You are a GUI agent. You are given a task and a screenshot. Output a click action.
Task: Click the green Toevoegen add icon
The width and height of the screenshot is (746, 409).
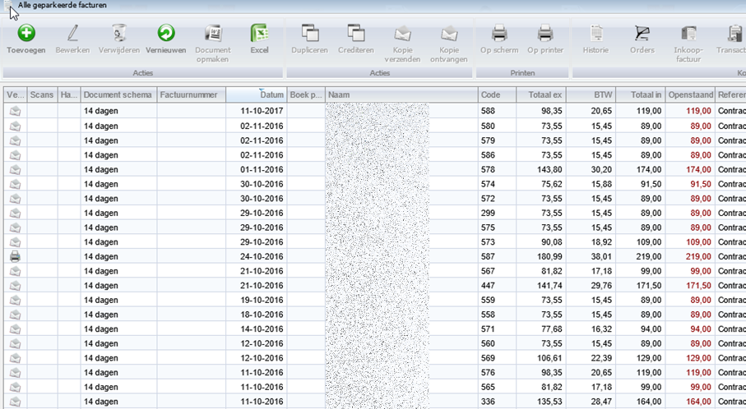(26, 34)
